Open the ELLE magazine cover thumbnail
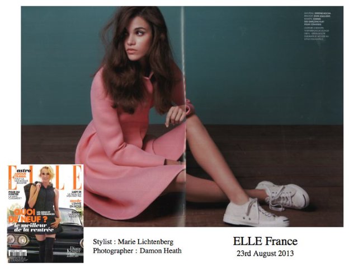The image size is (358, 269). [45, 214]
